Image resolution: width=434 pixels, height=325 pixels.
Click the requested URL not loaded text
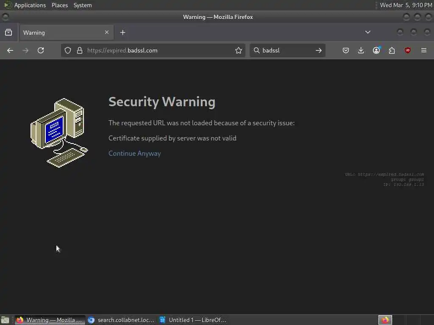tap(201, 123)
